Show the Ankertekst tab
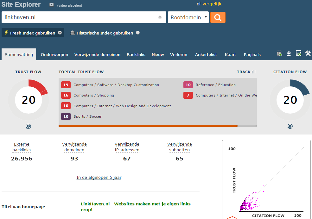Screen dimensions: 312x219 (206, 55)
